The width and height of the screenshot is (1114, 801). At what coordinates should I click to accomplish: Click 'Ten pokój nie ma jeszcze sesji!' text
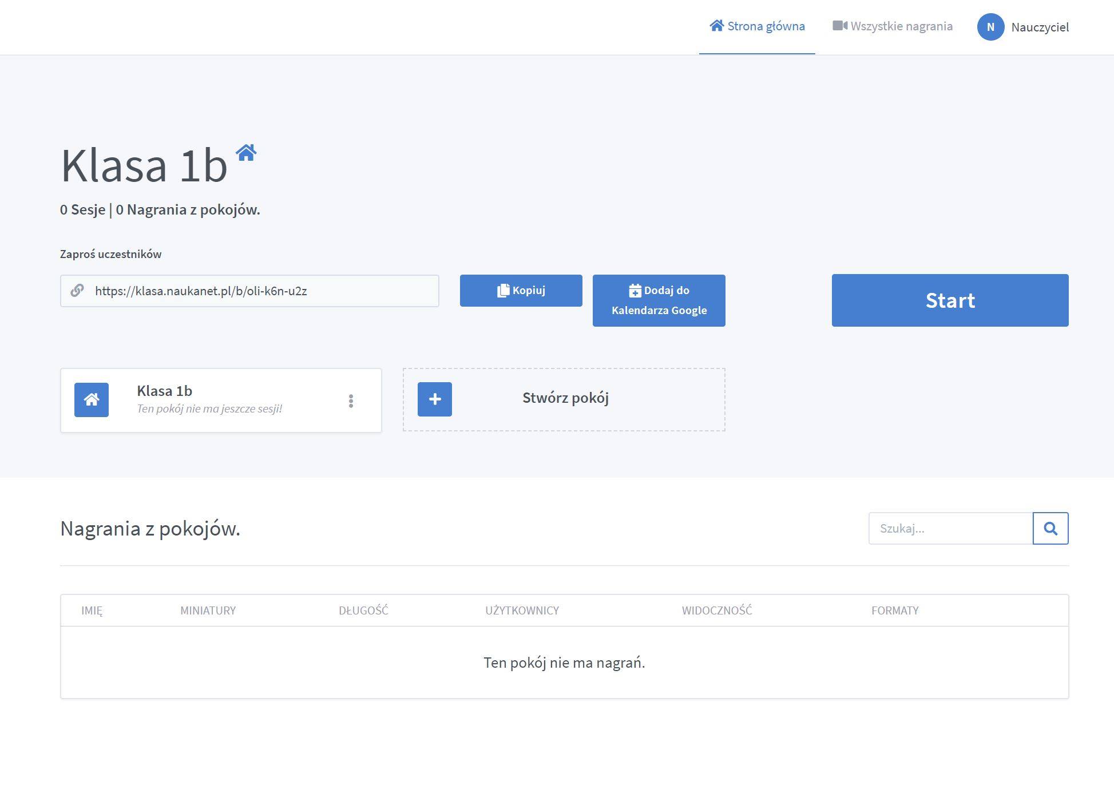coord(209,409)
